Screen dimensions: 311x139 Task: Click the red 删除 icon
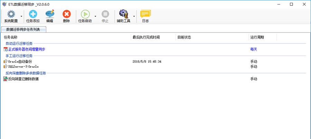(x=66, y=14)
